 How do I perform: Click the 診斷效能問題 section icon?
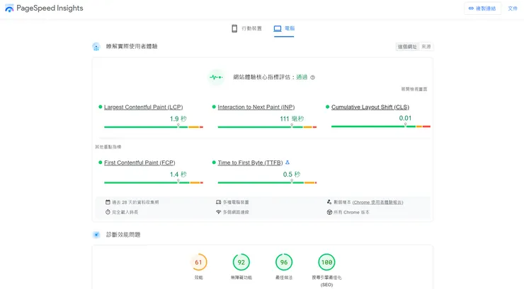point(96,235)
